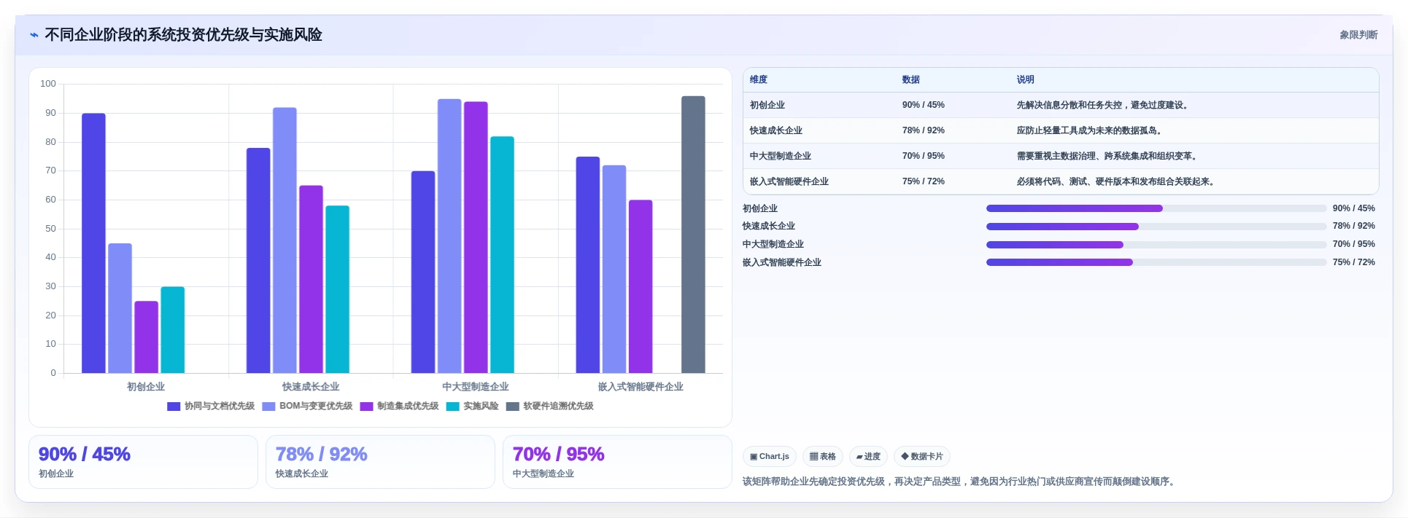1408x518 pixels.
Task: Click the 快速成长企业 progress bar
Action: pyautogui.click(x=1156, y=227)
